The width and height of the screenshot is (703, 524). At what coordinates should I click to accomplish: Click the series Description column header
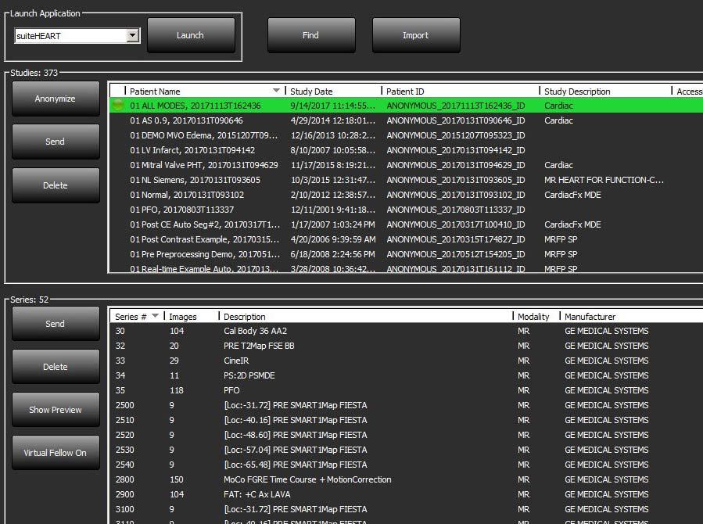pos(366,317)
